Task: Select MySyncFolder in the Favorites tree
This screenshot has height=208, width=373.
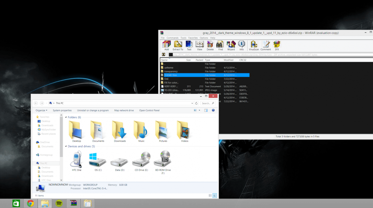Action: pyautogui.click(x=47, y=130)
